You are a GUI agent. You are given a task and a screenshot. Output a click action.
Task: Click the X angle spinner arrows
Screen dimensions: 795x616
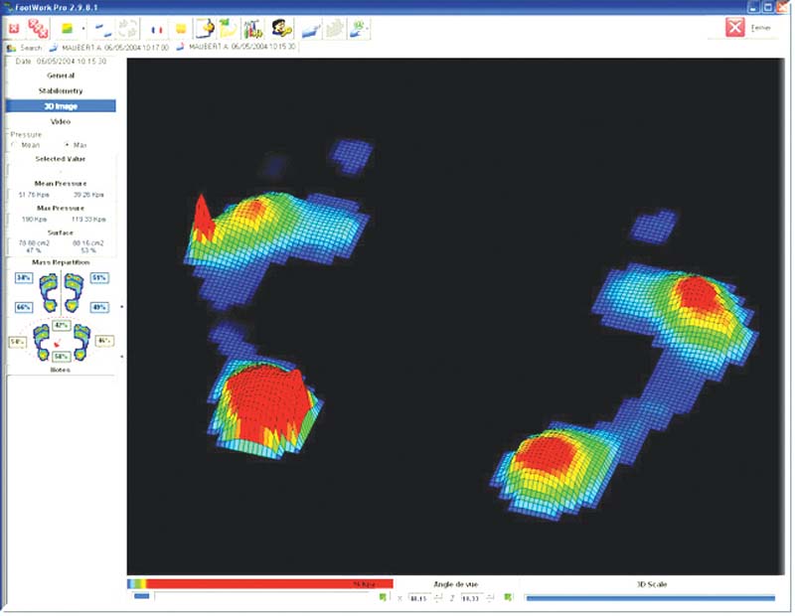(x=438, y=598)
